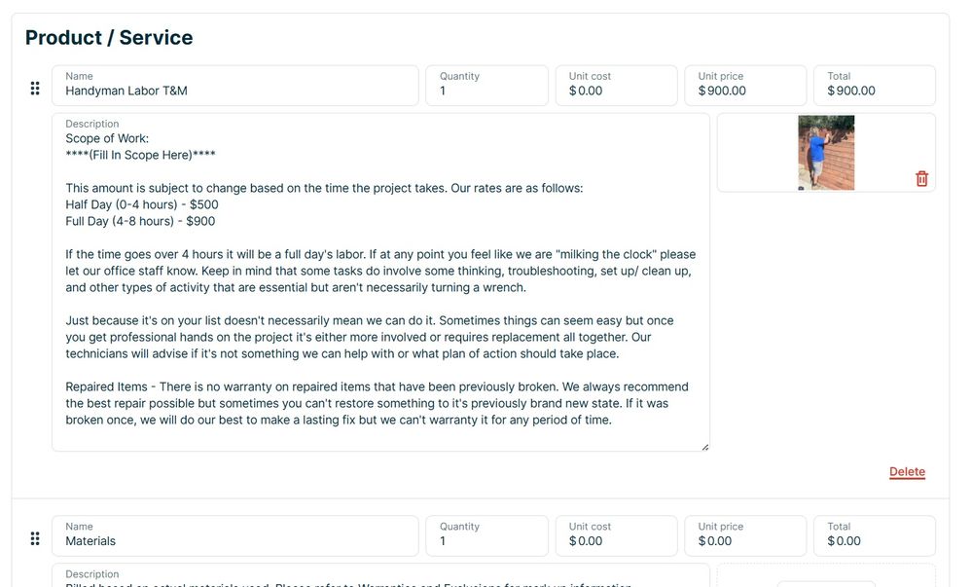Focus Unit cost field of Handyman Labor
The width and height of the screenshot is (971, 587).
616,91
